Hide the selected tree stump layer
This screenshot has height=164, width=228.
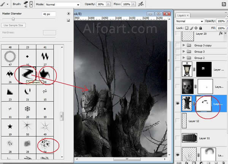[178, 103]
